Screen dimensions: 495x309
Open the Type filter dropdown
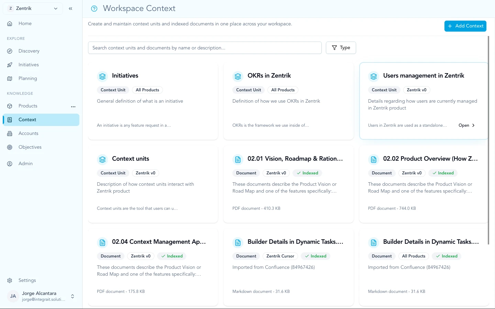(341, 47)
